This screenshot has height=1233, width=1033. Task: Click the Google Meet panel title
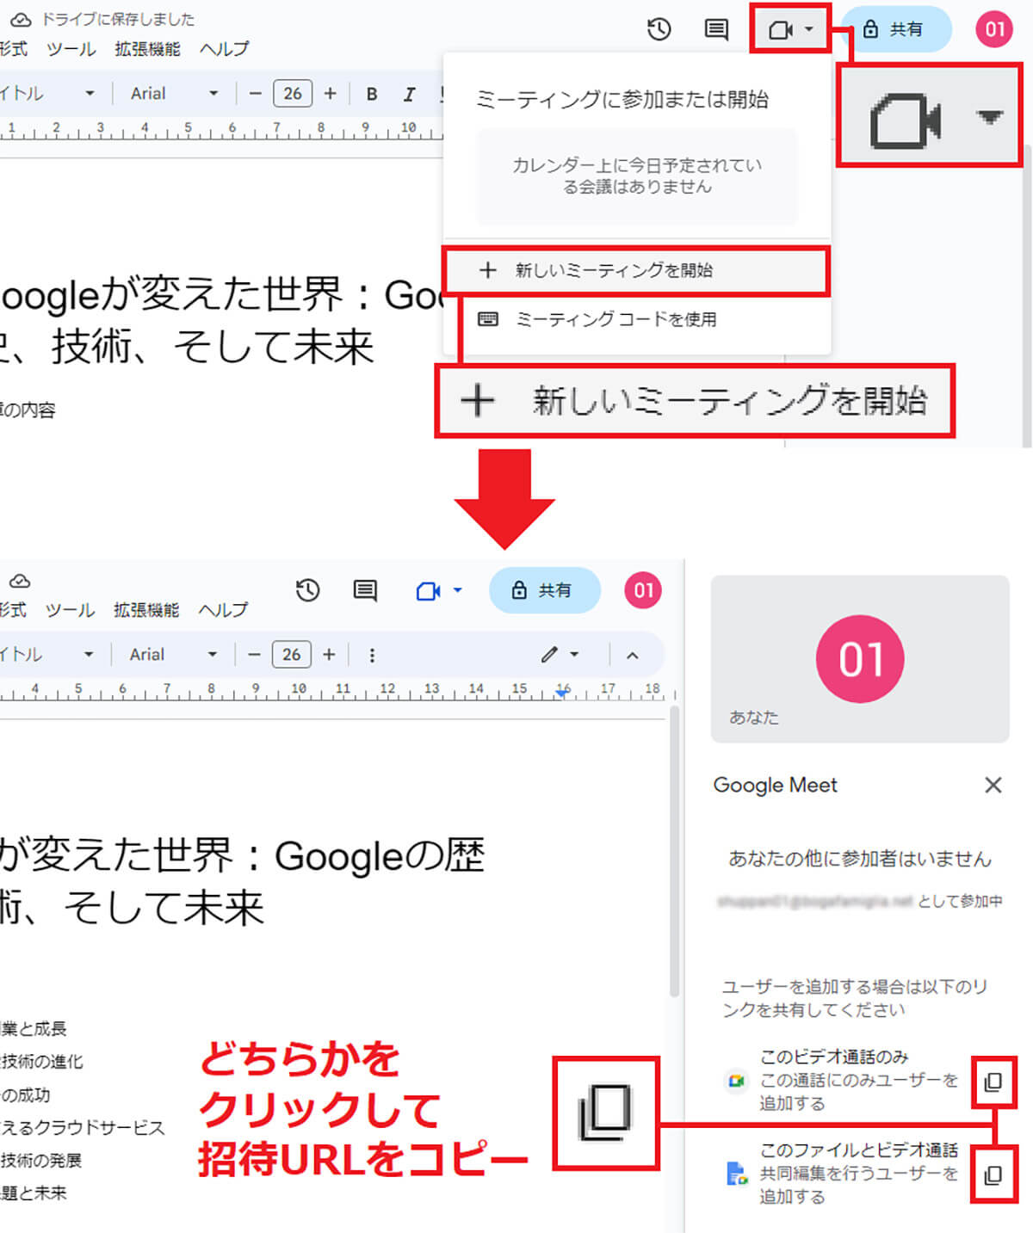775,785
